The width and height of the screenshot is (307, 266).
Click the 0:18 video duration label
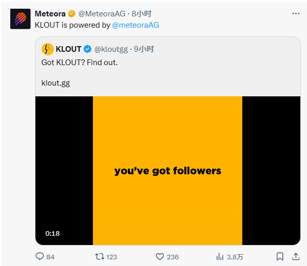click(52, 233)
